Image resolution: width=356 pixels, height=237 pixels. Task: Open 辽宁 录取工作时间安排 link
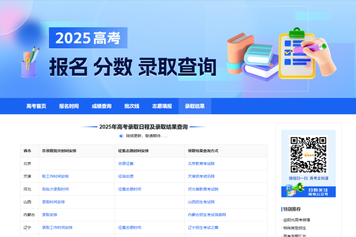pyautogui.click(x=57, y=227)
